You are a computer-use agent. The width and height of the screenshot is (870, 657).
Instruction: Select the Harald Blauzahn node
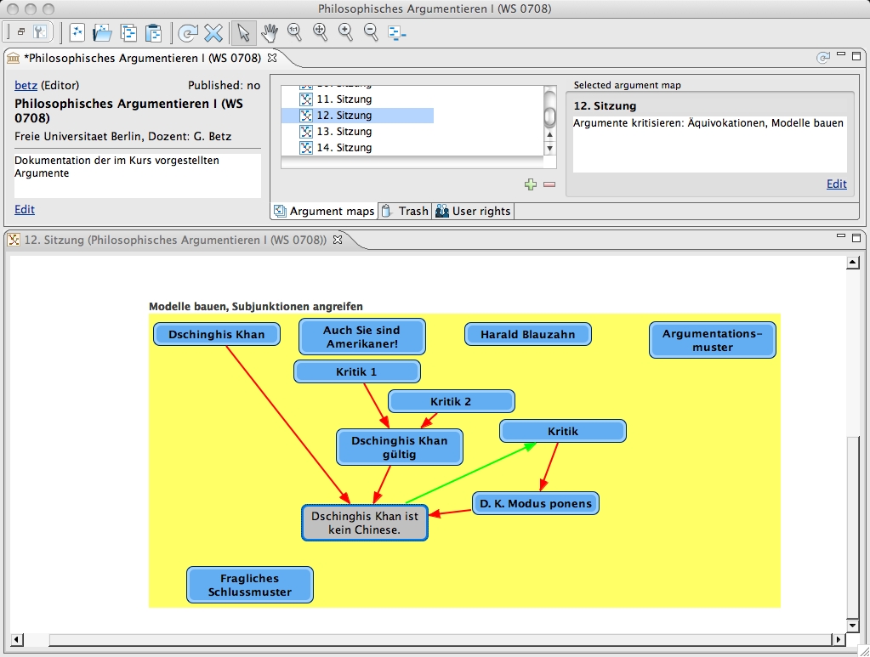527,334
